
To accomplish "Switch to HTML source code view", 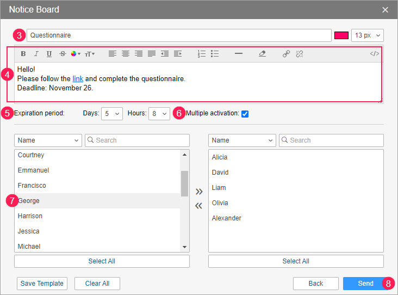I will click(x=374, y=54).
